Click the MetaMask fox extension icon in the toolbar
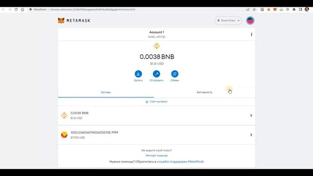The width and height of the screenshot is (313, 176). click(x=275, y=9)
